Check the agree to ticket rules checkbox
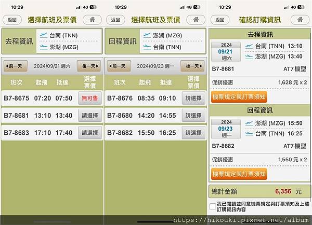The height and width of the screenshot is (225, 312). tap(213, 206)
